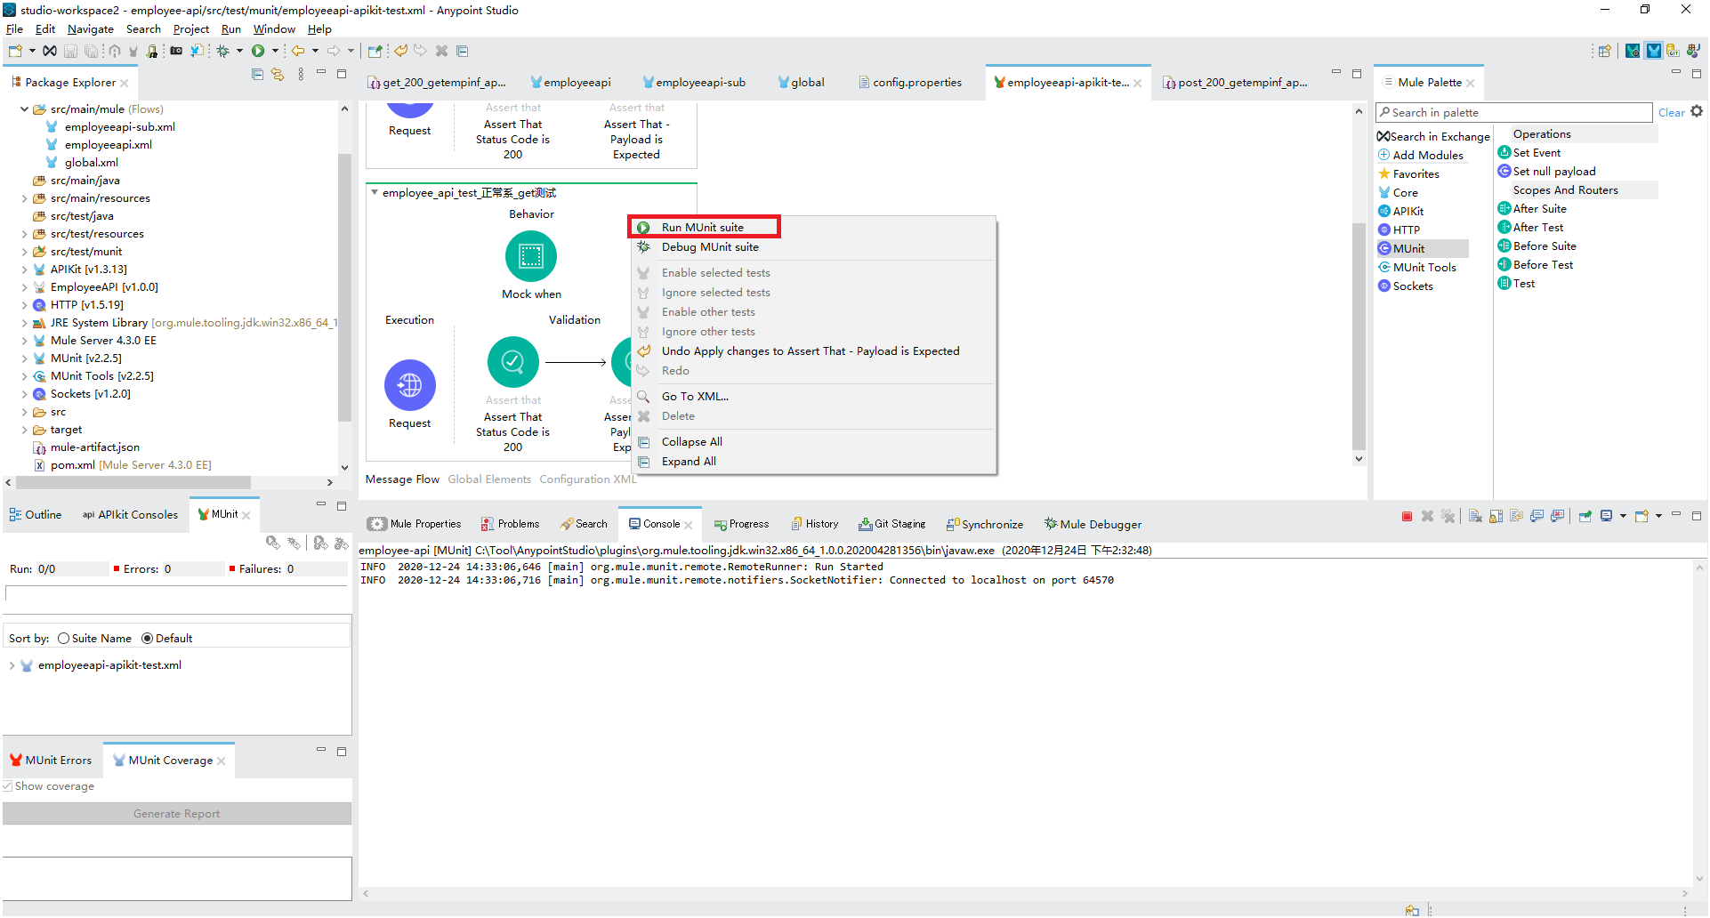Open the Debug button dropdown arrow
This screenshot has width=1710, height=918.
(239, 51)
